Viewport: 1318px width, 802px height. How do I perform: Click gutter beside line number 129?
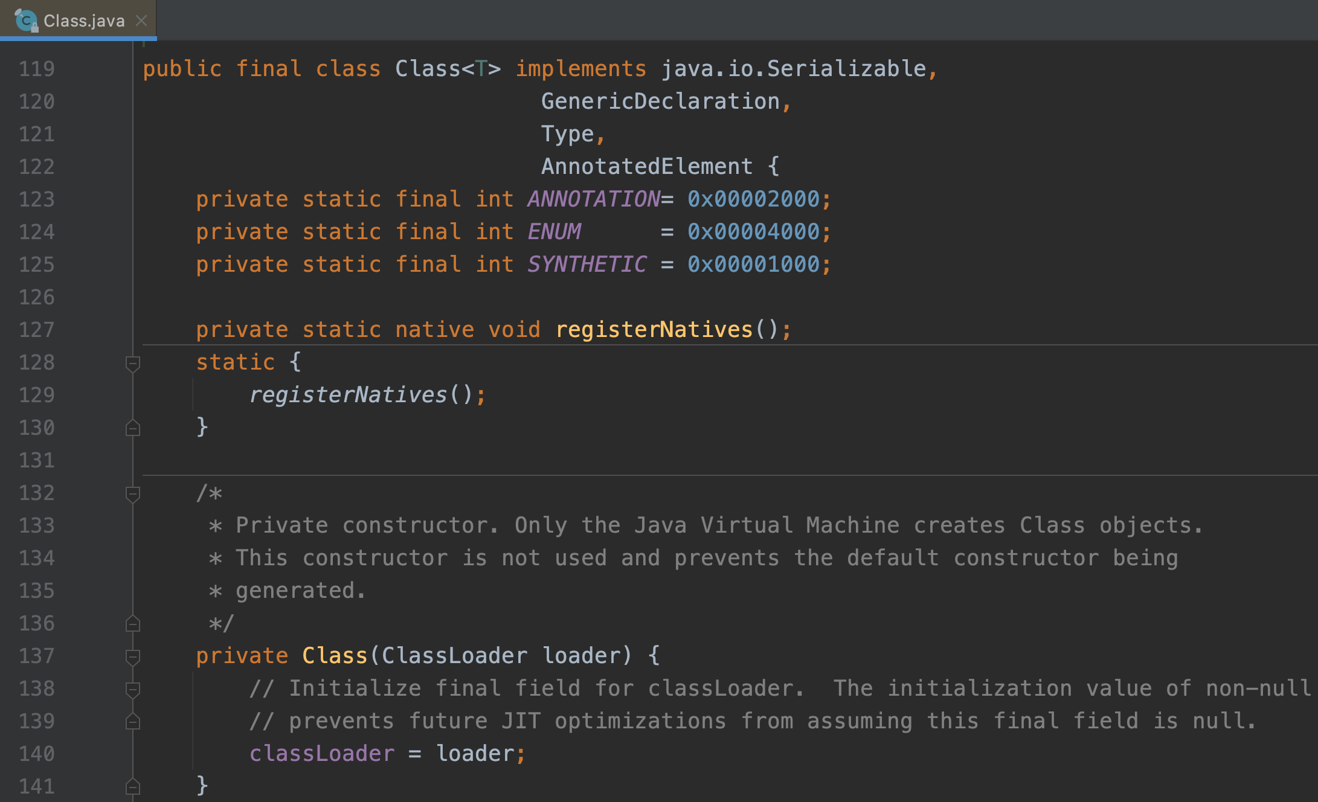(x=91, y=396)
